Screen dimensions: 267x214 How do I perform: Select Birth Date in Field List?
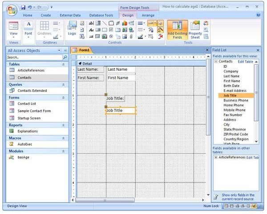click(x=231, y=86)
